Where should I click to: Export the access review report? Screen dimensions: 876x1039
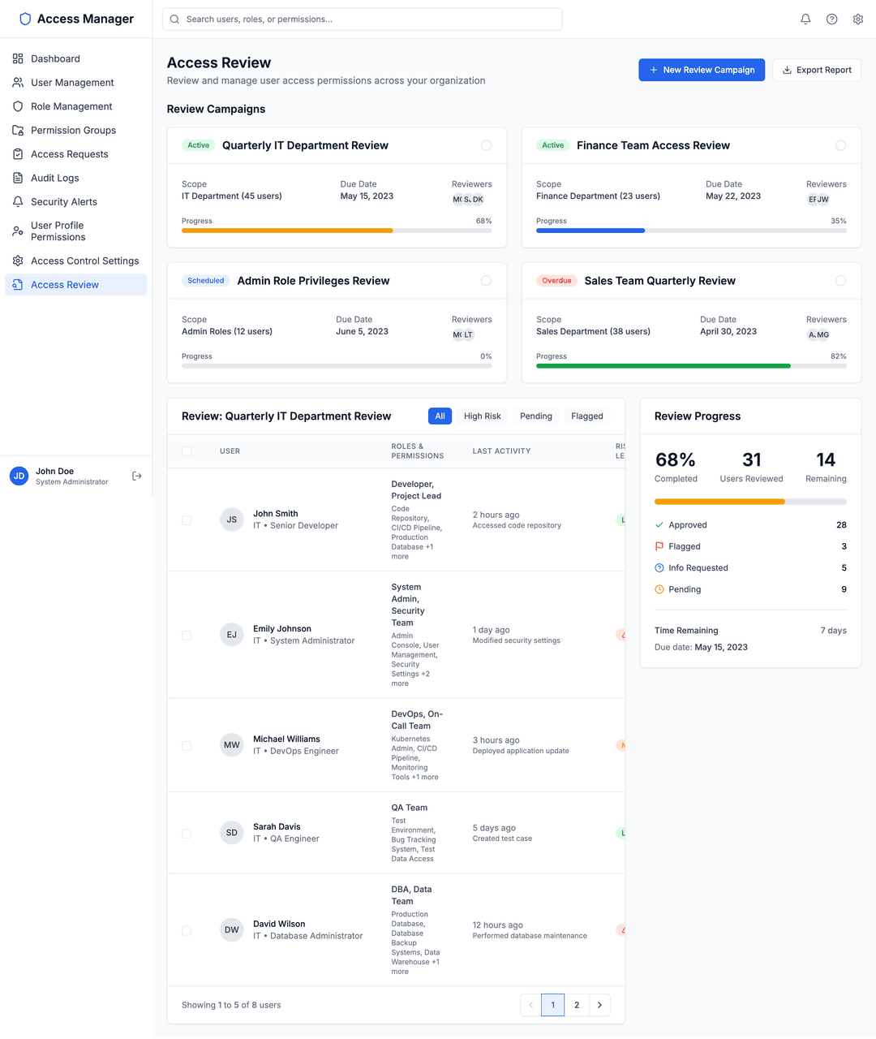(817, 70)
